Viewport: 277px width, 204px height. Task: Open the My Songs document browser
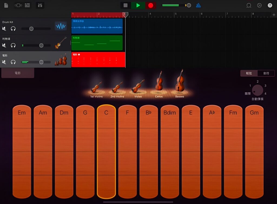coord(6,5)
